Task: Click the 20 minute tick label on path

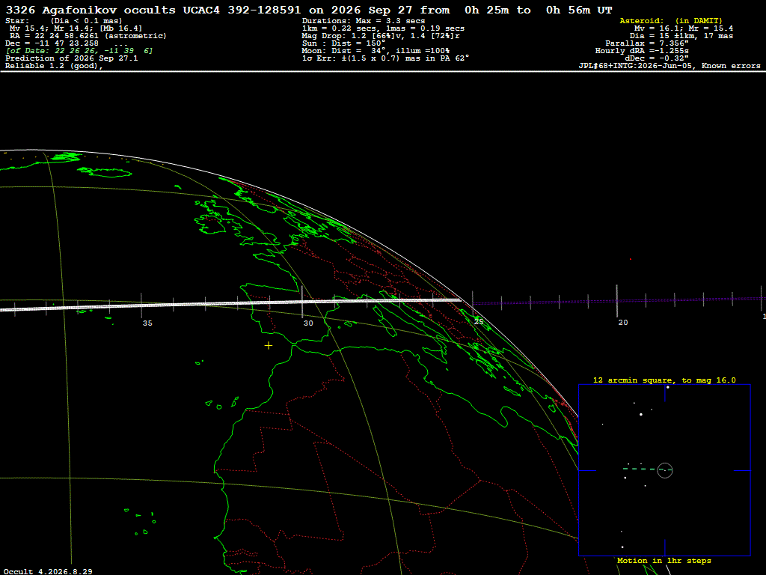Action: tap(623, 322)
